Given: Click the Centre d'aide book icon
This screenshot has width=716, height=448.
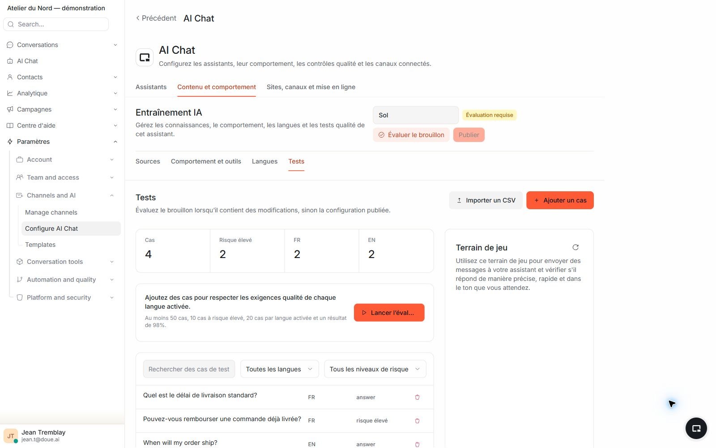Looking at the screenshot, I should pyautogui.click(x=10, y=125).
